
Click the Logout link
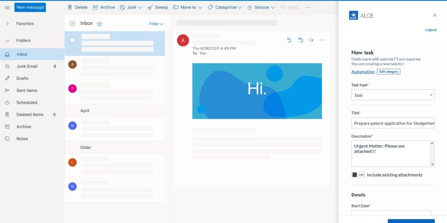click(431, 29)
